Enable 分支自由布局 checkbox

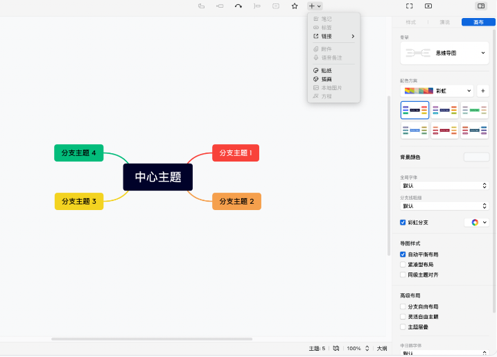[403, 306]
